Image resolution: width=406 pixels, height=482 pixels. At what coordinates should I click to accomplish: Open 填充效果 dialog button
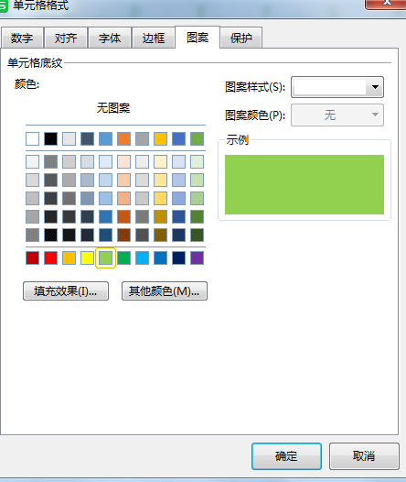point(66,290)
